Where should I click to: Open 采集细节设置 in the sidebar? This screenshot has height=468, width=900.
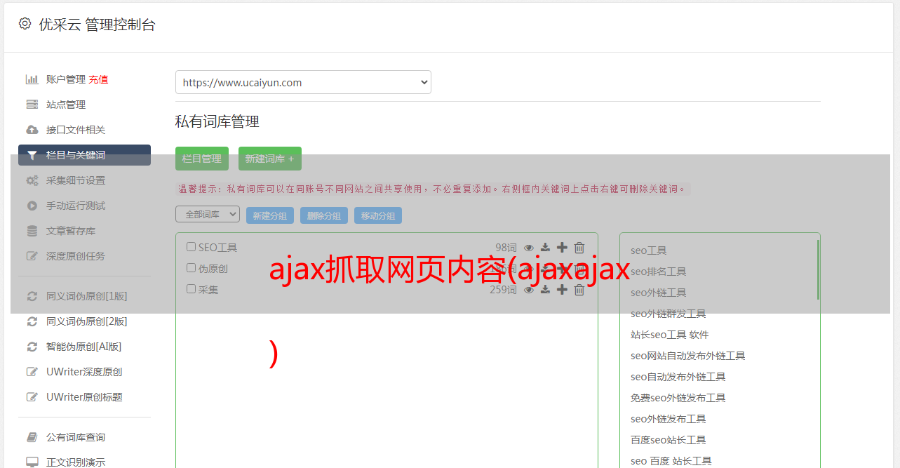[75, 180]
